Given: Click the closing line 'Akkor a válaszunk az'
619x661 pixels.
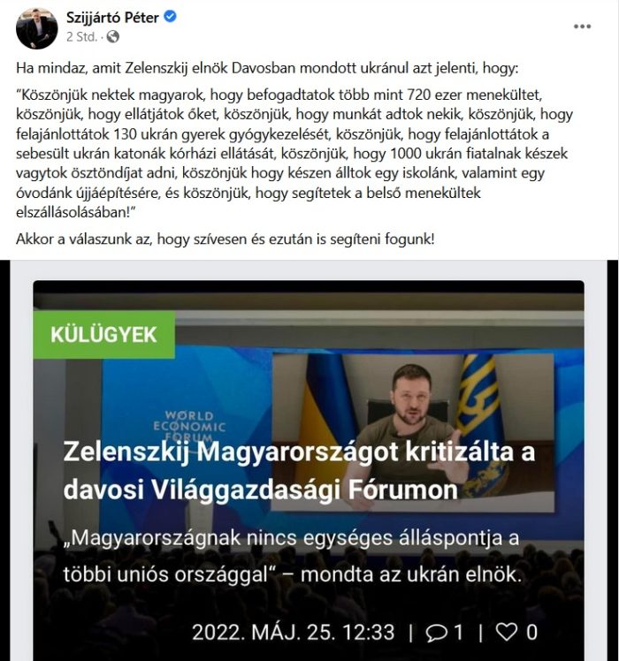Looking at the screenshot, I should [x=225, y=239].
